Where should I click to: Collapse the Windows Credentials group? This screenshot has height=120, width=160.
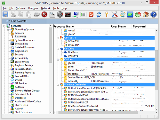click(58, 85)
